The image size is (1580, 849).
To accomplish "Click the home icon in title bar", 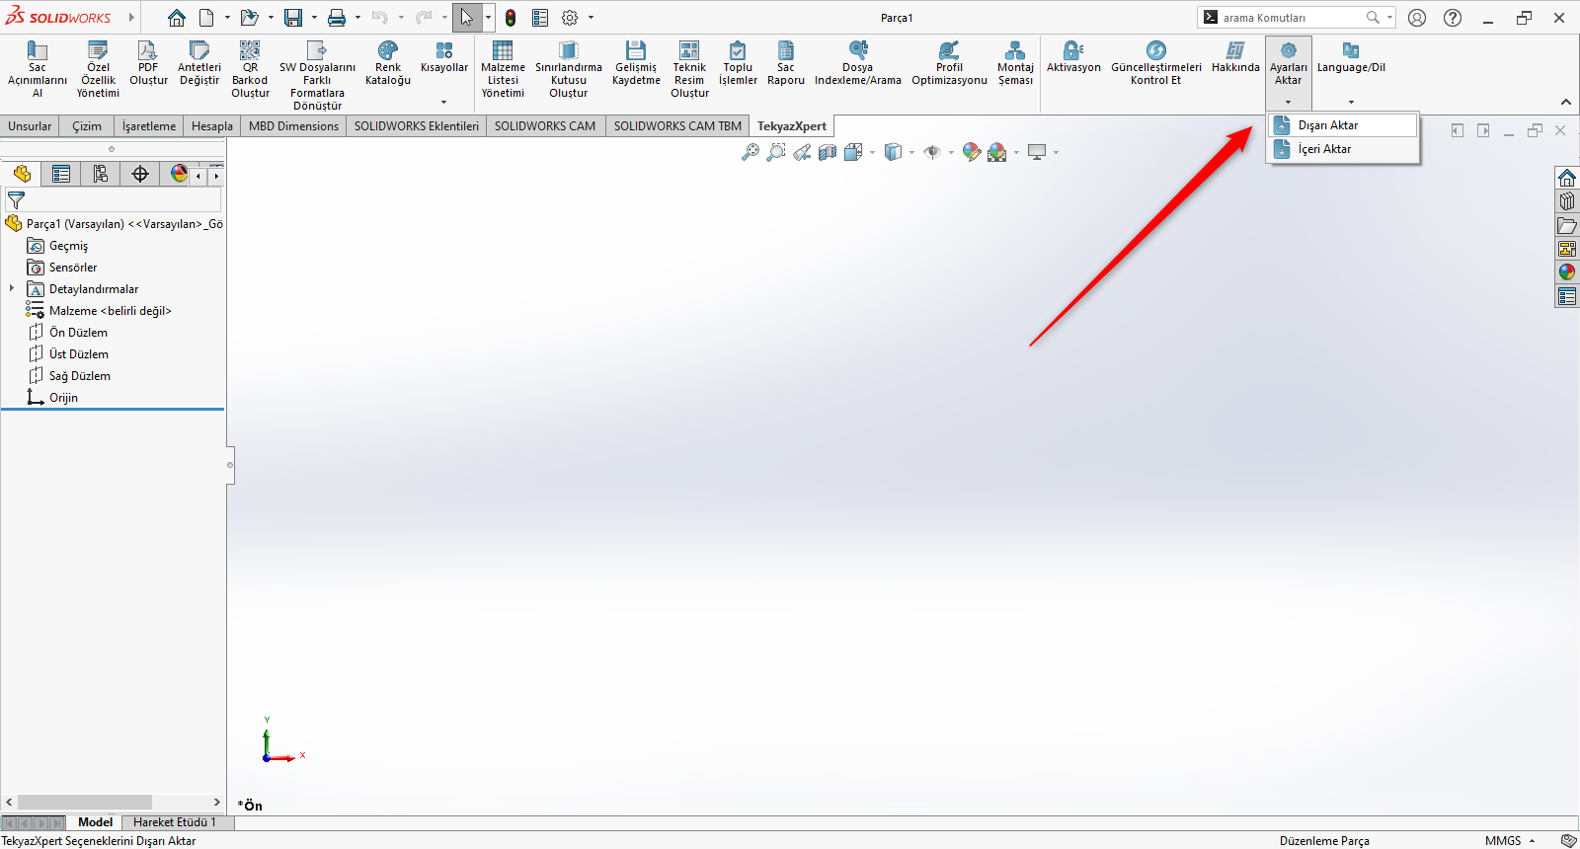I will (x=177, y=18).
